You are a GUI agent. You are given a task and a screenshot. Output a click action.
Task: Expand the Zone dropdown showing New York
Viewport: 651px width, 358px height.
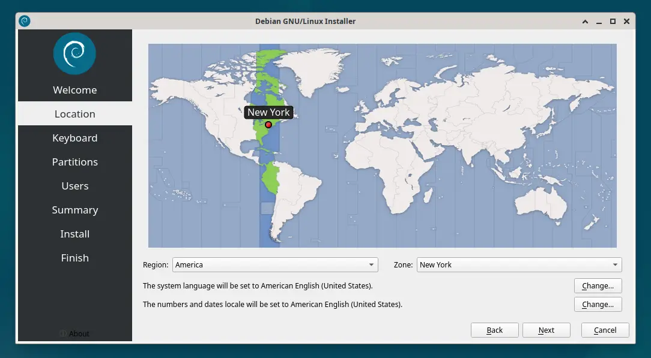point(519,264)
